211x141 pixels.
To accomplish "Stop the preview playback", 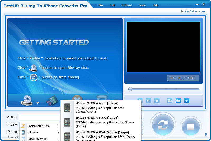I will pyautogui.click(x=157, y=101).
